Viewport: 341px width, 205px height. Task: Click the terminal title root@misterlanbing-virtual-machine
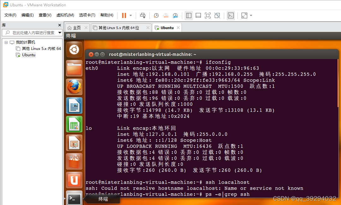[153, 54]
